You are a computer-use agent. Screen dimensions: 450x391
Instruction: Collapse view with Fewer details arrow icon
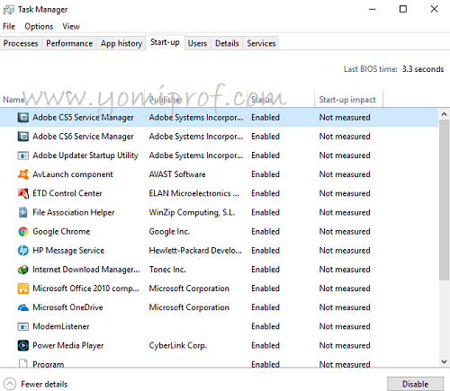[x=10, y=384]
